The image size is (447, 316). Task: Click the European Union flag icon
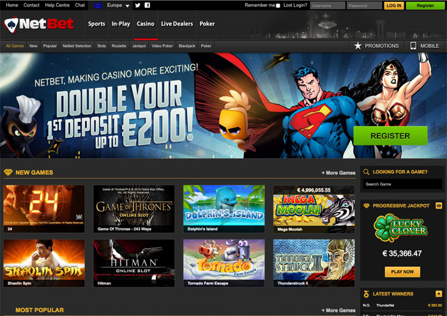[98, 5]
